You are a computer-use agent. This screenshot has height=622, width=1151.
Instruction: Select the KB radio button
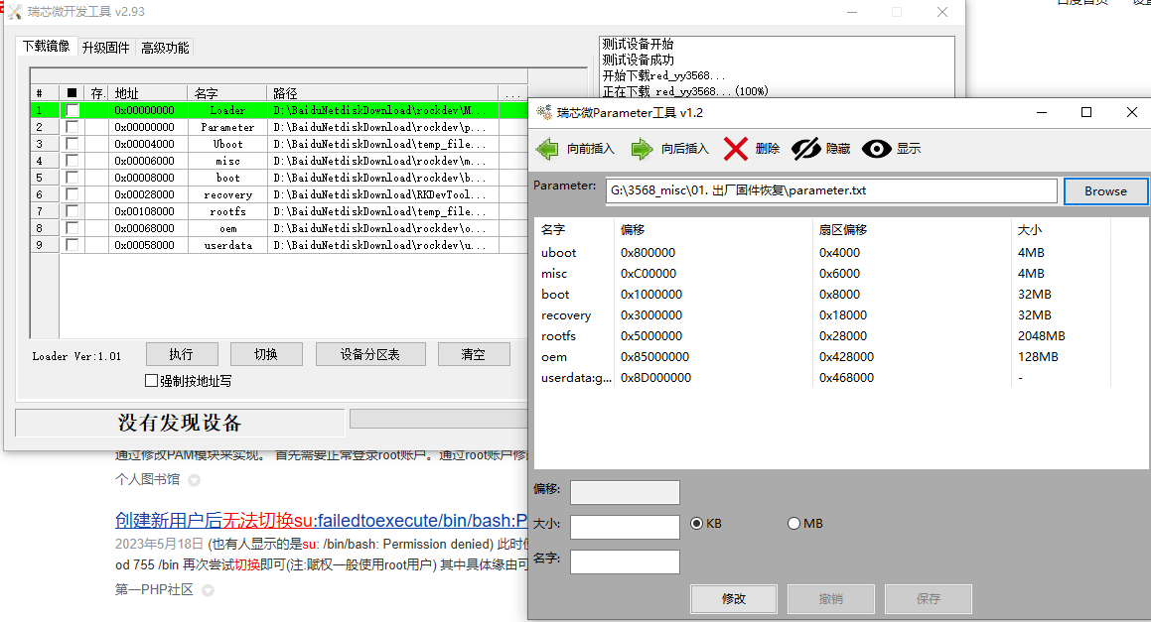(x=696, y=524)
